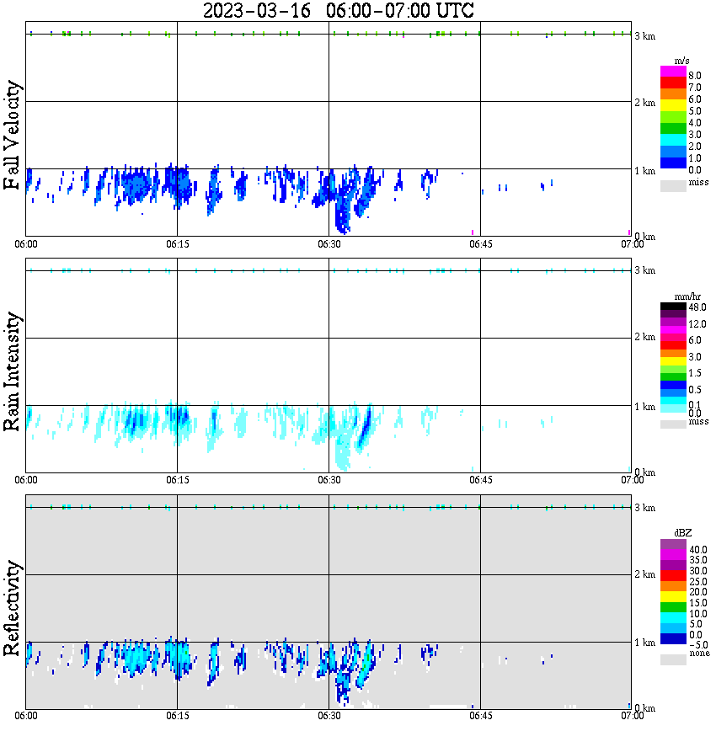The width and height of the screenshot is (716, 731).
Task: Select magenta 35.0 swatch in dBZ legend
Action: tap(673, 555)
